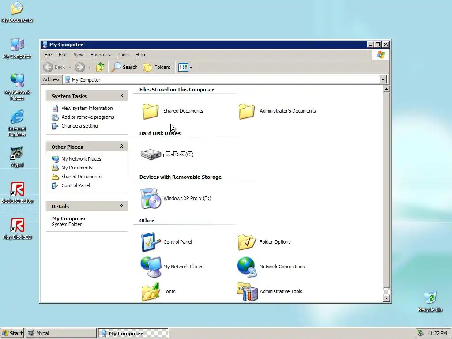Open the My Network Places icon in the Other section
Screen dimensions: 452x339
point(151,267)
